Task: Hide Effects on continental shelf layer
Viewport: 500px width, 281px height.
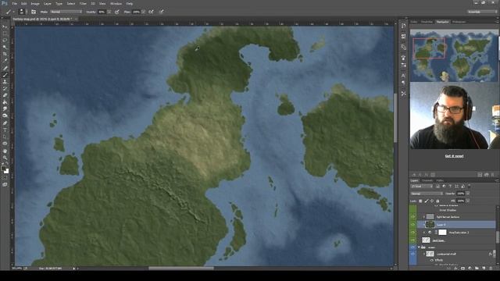Action: point(432,260)
